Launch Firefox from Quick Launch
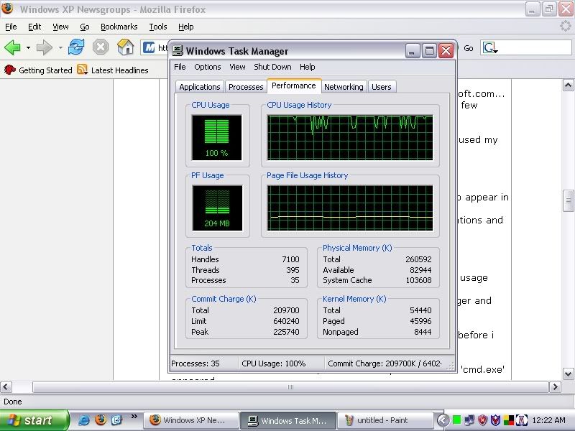The height and width of the screenshot is (431, 575). (101, 420)
